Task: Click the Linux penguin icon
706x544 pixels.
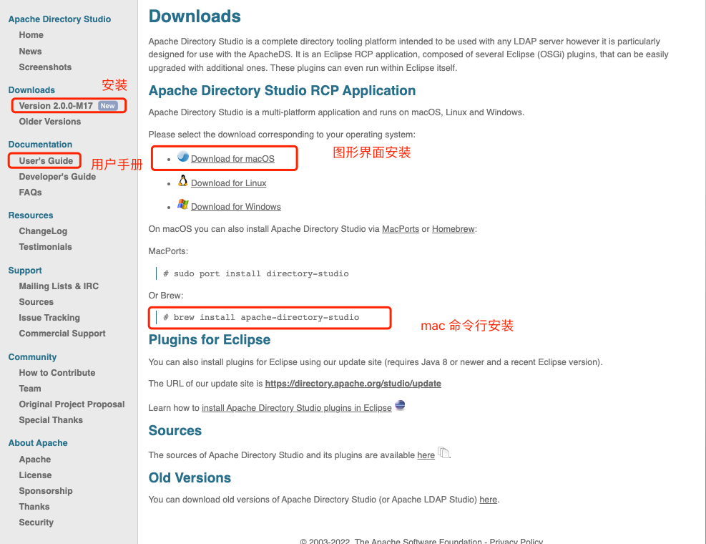Action: point(182,182)
